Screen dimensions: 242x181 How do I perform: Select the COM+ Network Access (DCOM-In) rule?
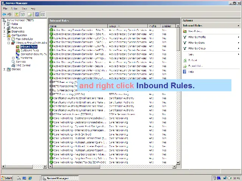click(113, 114)
